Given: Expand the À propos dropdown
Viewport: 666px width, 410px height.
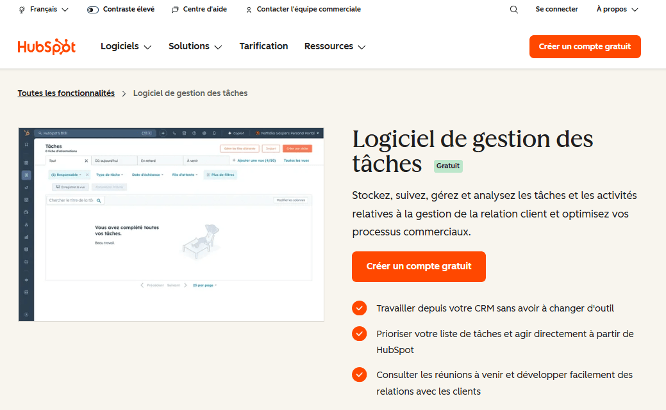Looking at the screenshot, I should click(x=617, y=10).
